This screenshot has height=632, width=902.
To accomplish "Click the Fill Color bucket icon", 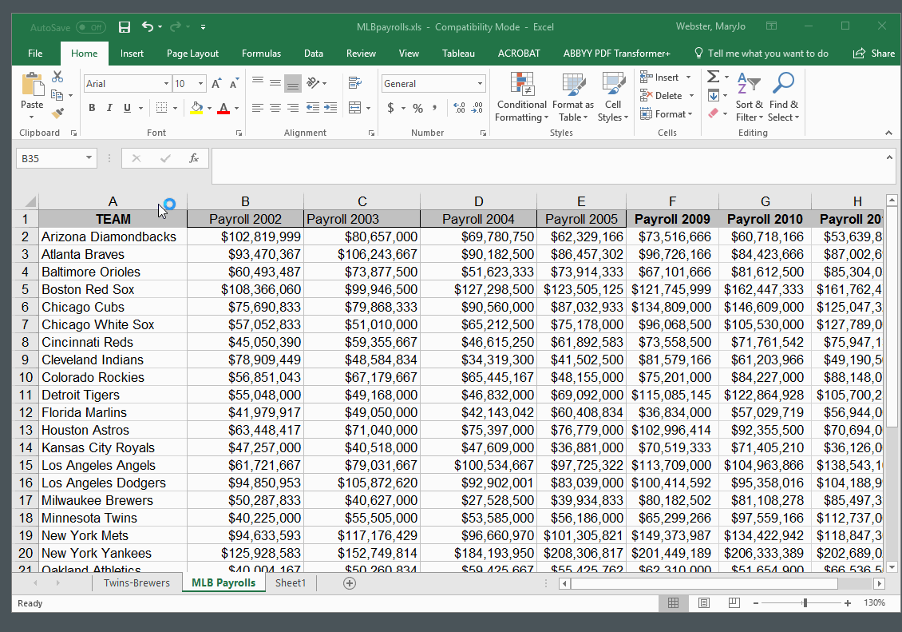I will click(196, 108).
